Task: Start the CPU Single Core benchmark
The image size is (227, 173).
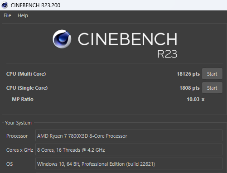Action: pos(212,88)
